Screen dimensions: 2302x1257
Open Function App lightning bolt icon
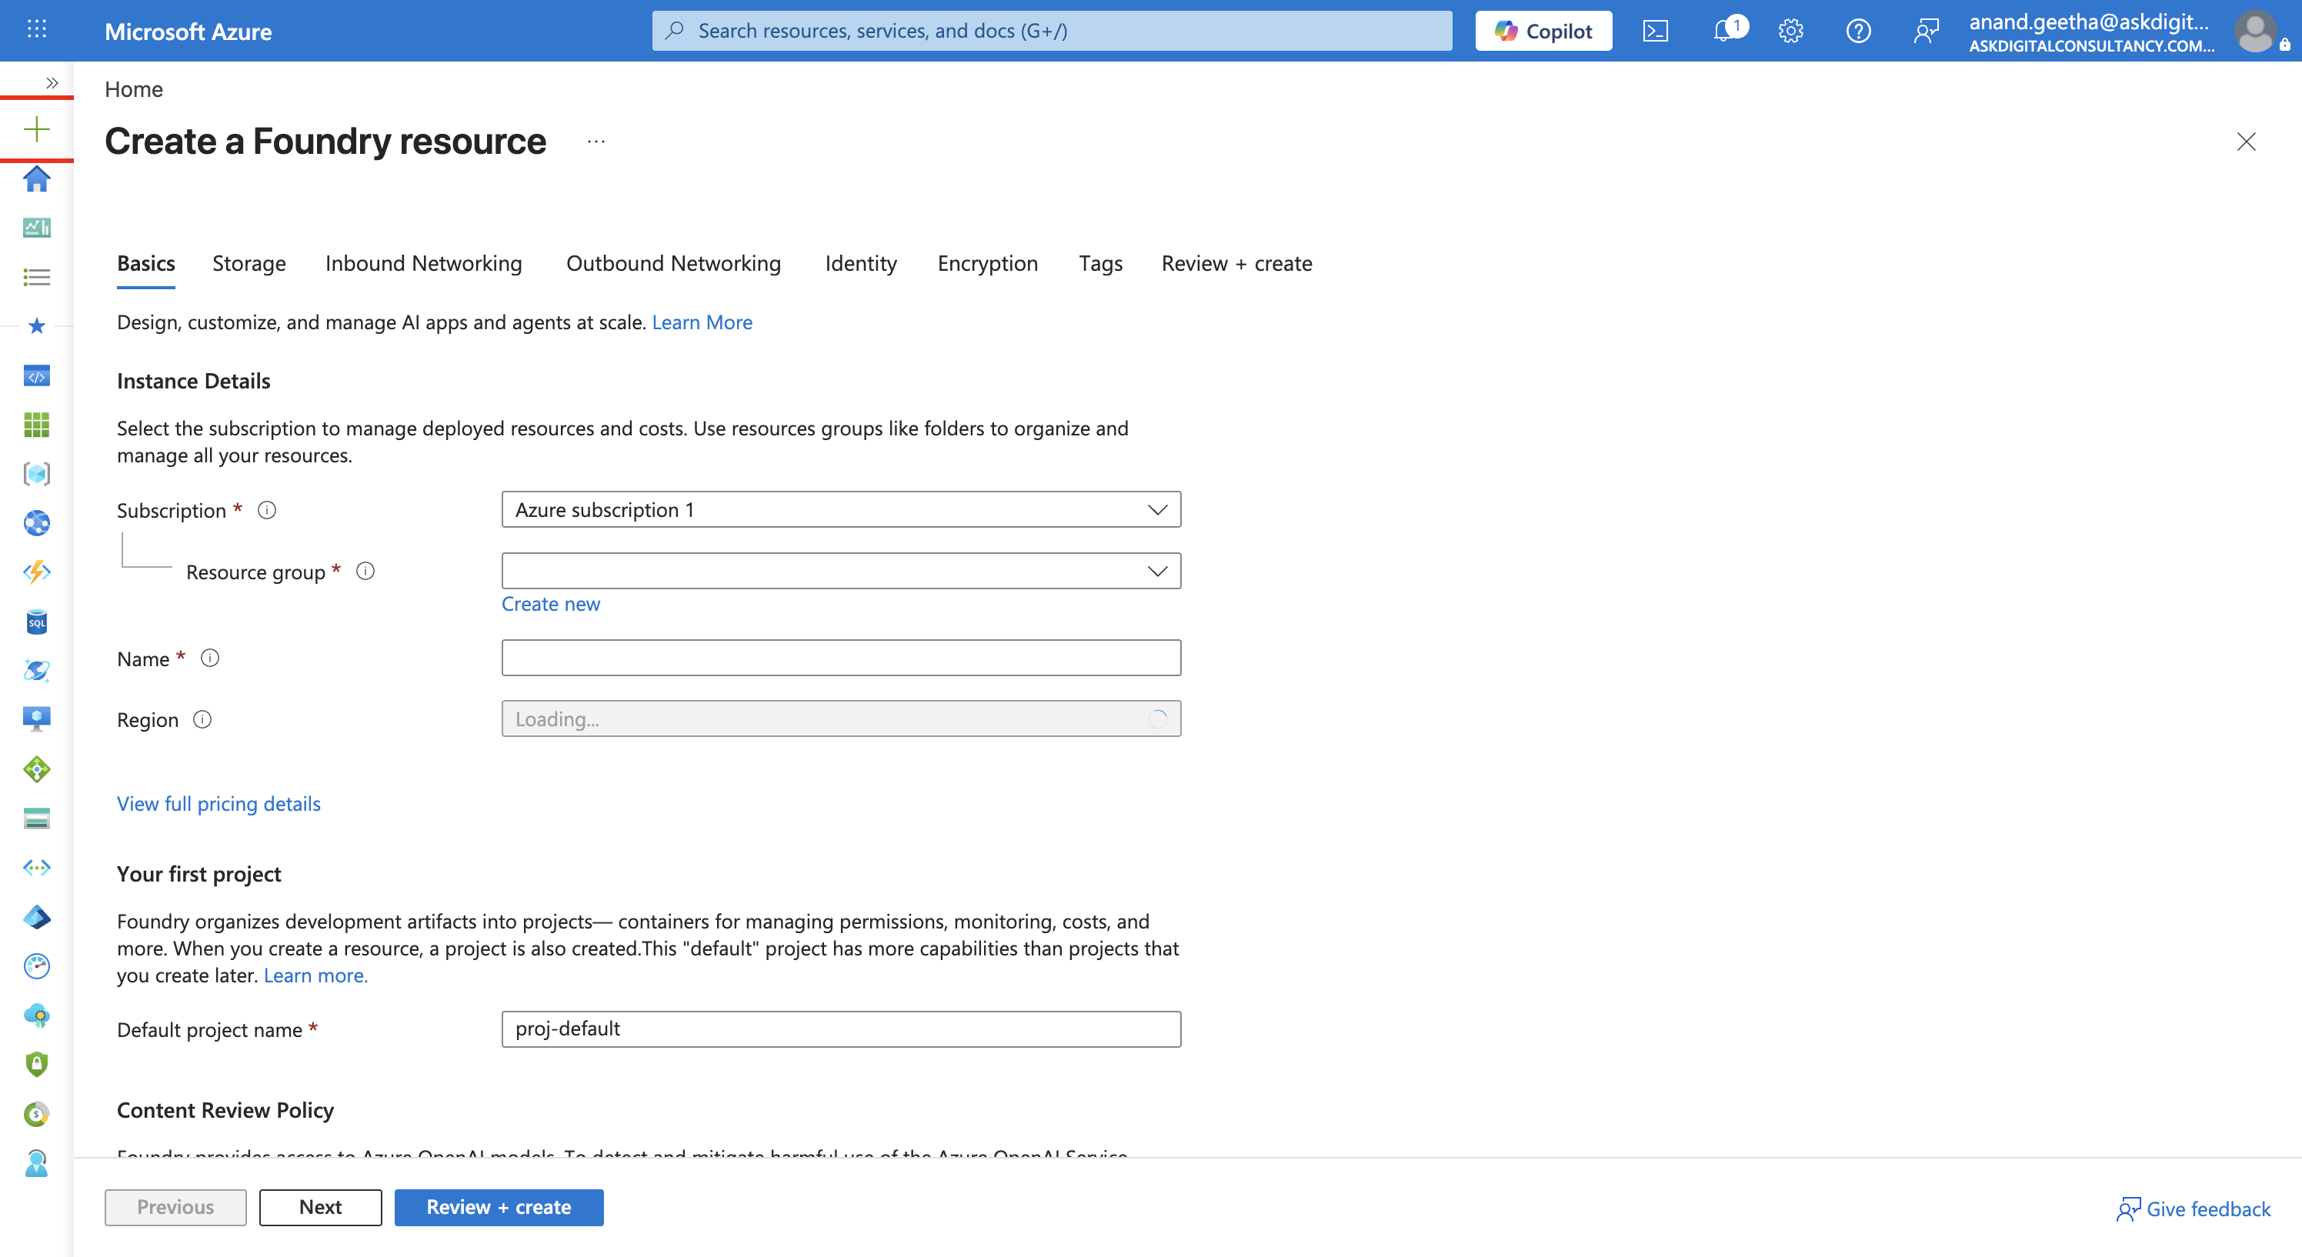37,572
